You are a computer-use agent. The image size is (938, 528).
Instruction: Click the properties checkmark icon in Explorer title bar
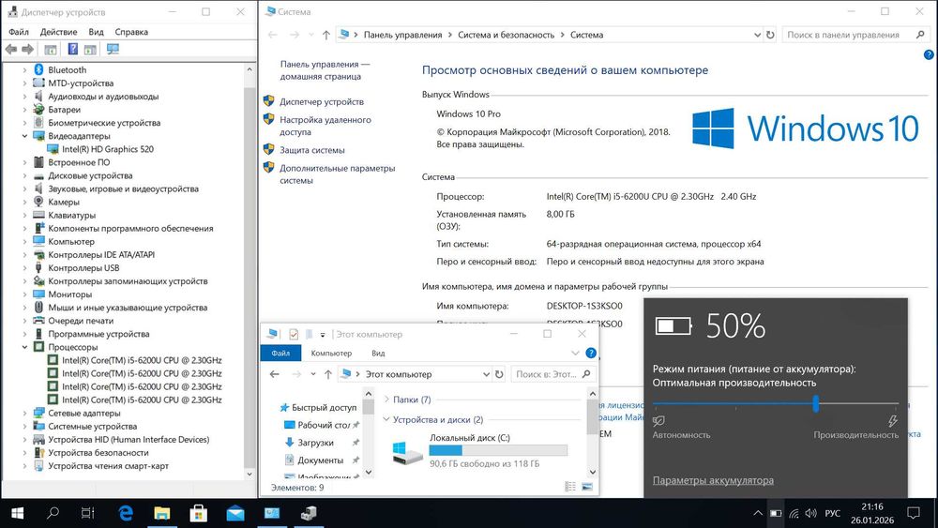pyautogui.click(x=293, y=334)
